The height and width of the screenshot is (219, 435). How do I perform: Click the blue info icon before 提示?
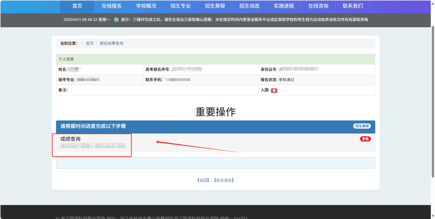click(116, 20)
